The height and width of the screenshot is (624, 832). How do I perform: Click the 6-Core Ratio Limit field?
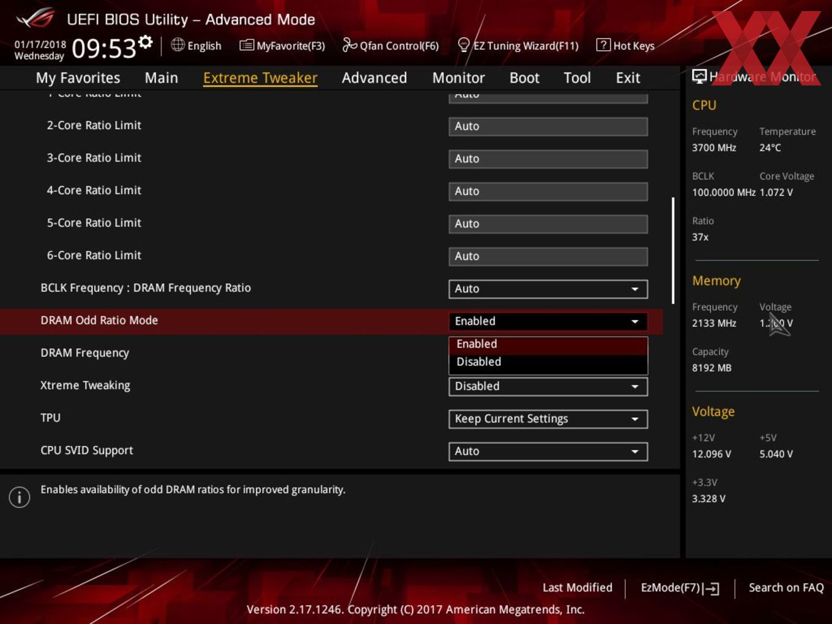pos(548,256)
